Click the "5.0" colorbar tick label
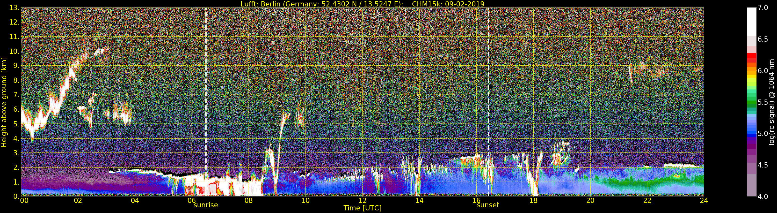The image size is (777, 213). [763, 133]
